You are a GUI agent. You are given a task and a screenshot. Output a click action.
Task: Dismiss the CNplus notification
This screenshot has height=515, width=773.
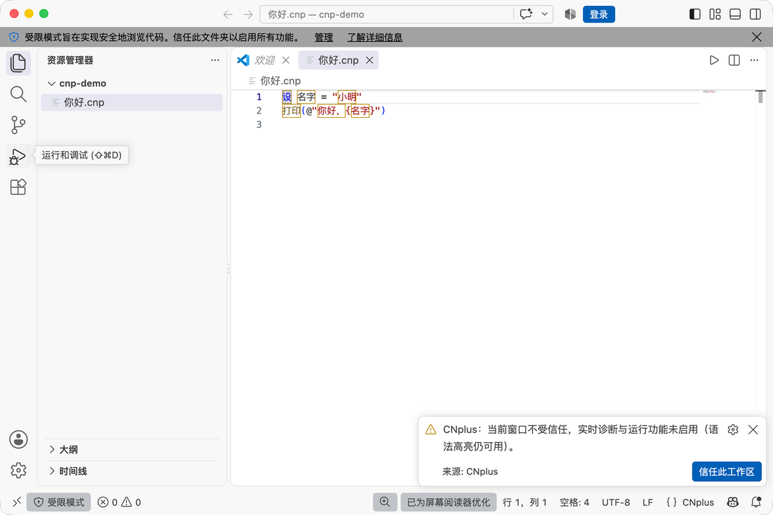[753, 429]
